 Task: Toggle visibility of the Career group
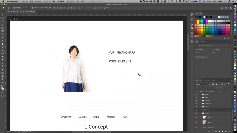[x=196, y=100]
